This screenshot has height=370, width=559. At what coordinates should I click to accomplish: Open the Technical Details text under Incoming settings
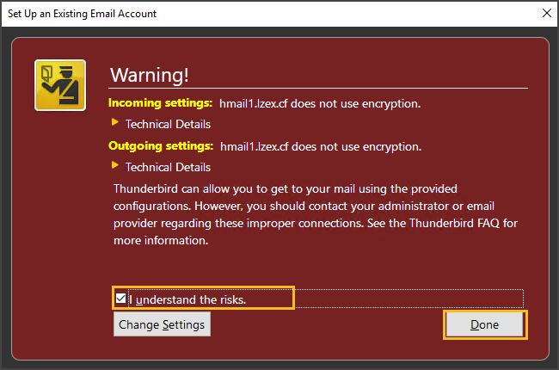tap(168, 124)
